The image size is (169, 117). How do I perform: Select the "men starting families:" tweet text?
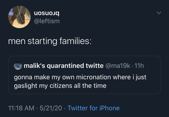click(50, 41)
